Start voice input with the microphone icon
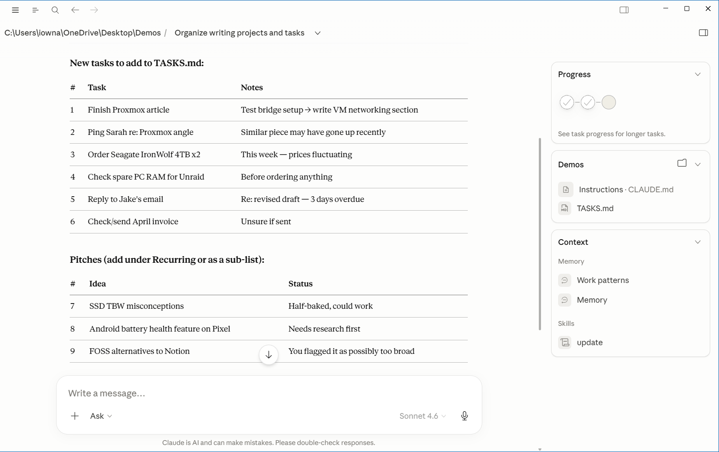719x452 pixels. click(x=464, y=416)
